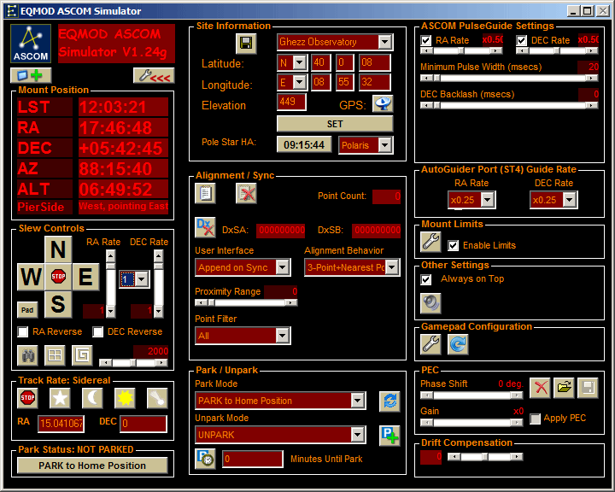Viewport: 615px width, 492px height.
Task: Open alignment point list notepad icon
Action: click(205, 193)
